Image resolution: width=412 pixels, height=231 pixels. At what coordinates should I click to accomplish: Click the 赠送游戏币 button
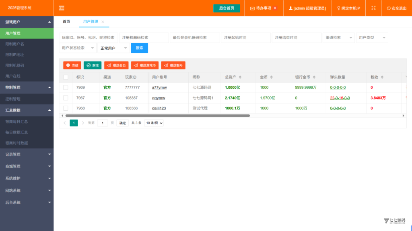coord(145,65)
